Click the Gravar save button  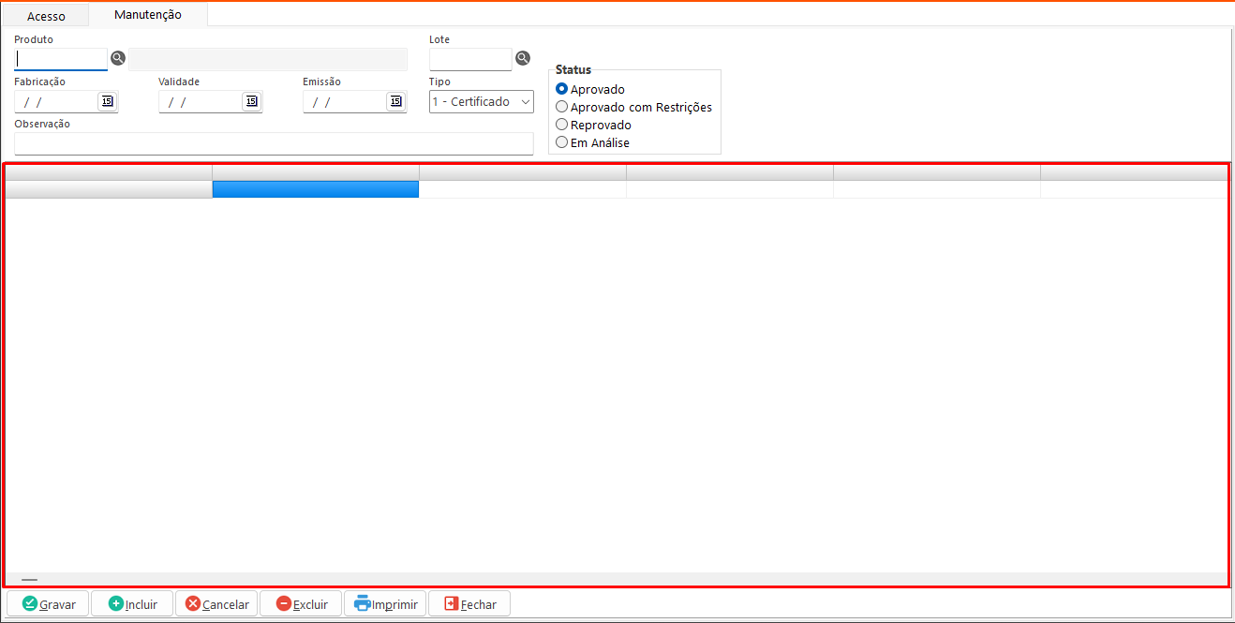pos(49,604)
